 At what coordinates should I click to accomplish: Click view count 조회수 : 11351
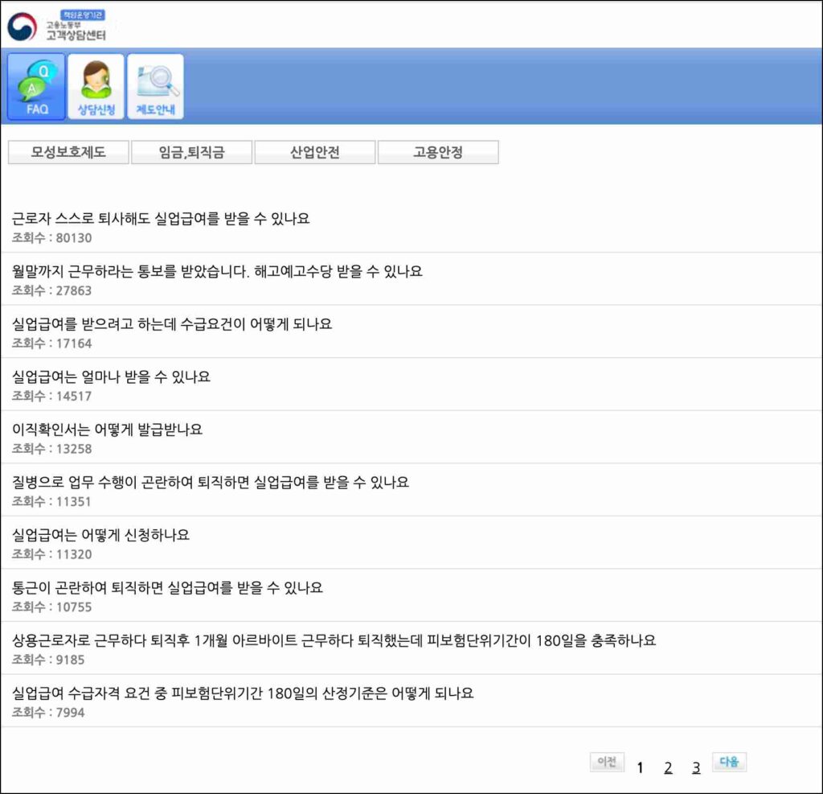click(52, 502)
